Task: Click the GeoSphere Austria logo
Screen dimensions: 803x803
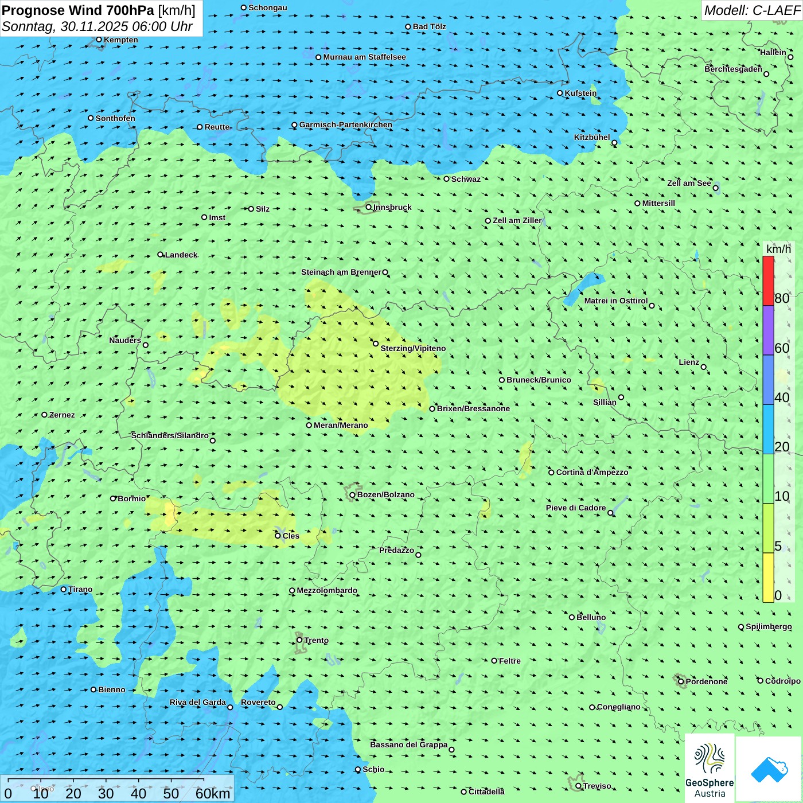Action: click(x=710, y=768)
